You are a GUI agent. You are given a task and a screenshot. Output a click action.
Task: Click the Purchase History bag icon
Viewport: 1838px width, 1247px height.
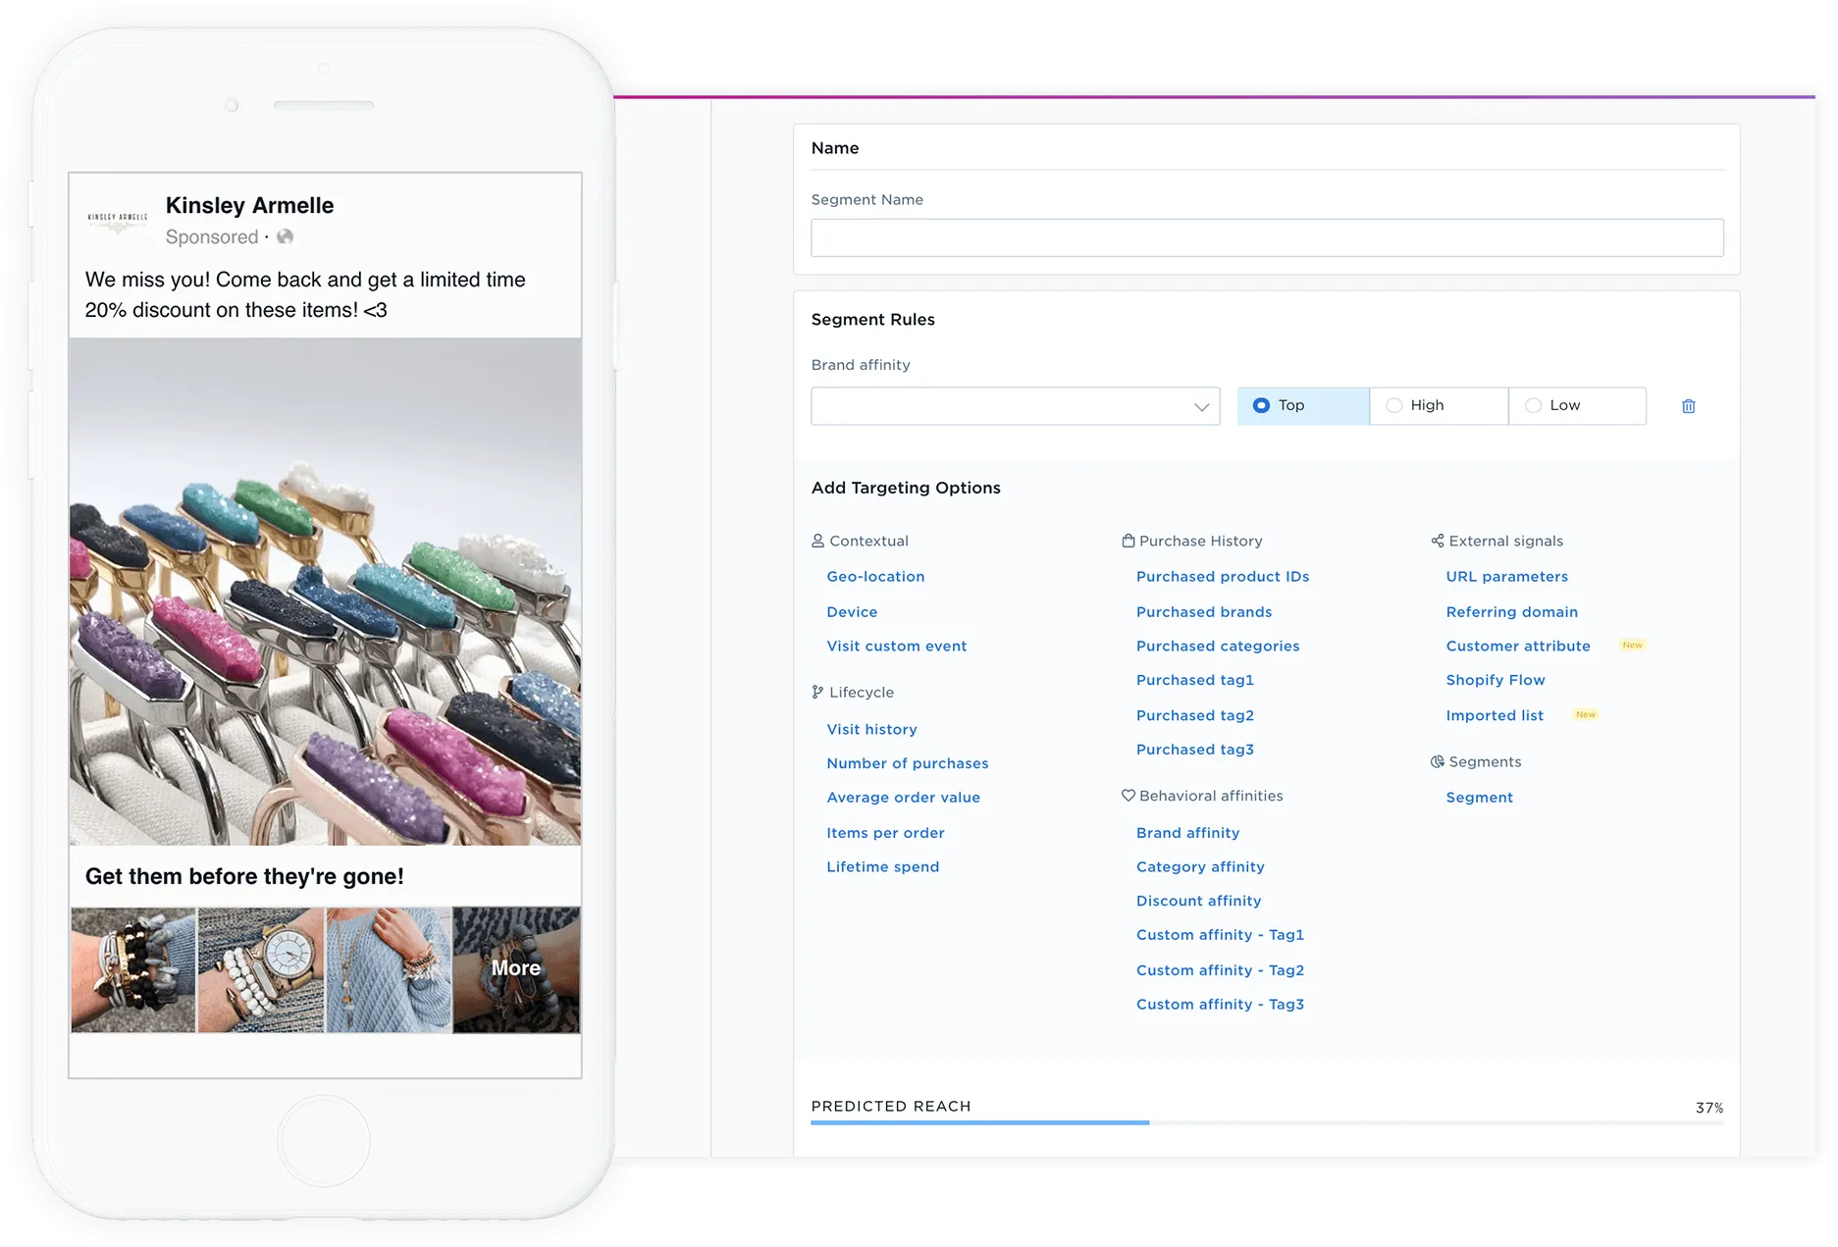[1128, 541]
